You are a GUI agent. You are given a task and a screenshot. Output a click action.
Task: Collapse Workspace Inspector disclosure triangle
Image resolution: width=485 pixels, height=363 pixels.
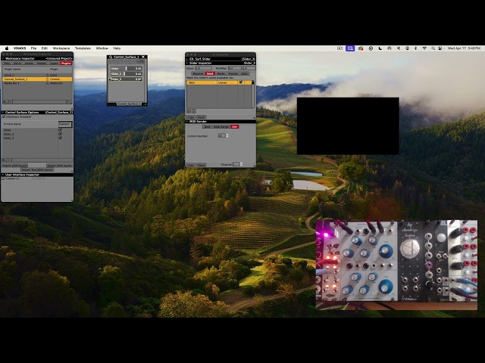pyautogui.click(x=3, y=59)
